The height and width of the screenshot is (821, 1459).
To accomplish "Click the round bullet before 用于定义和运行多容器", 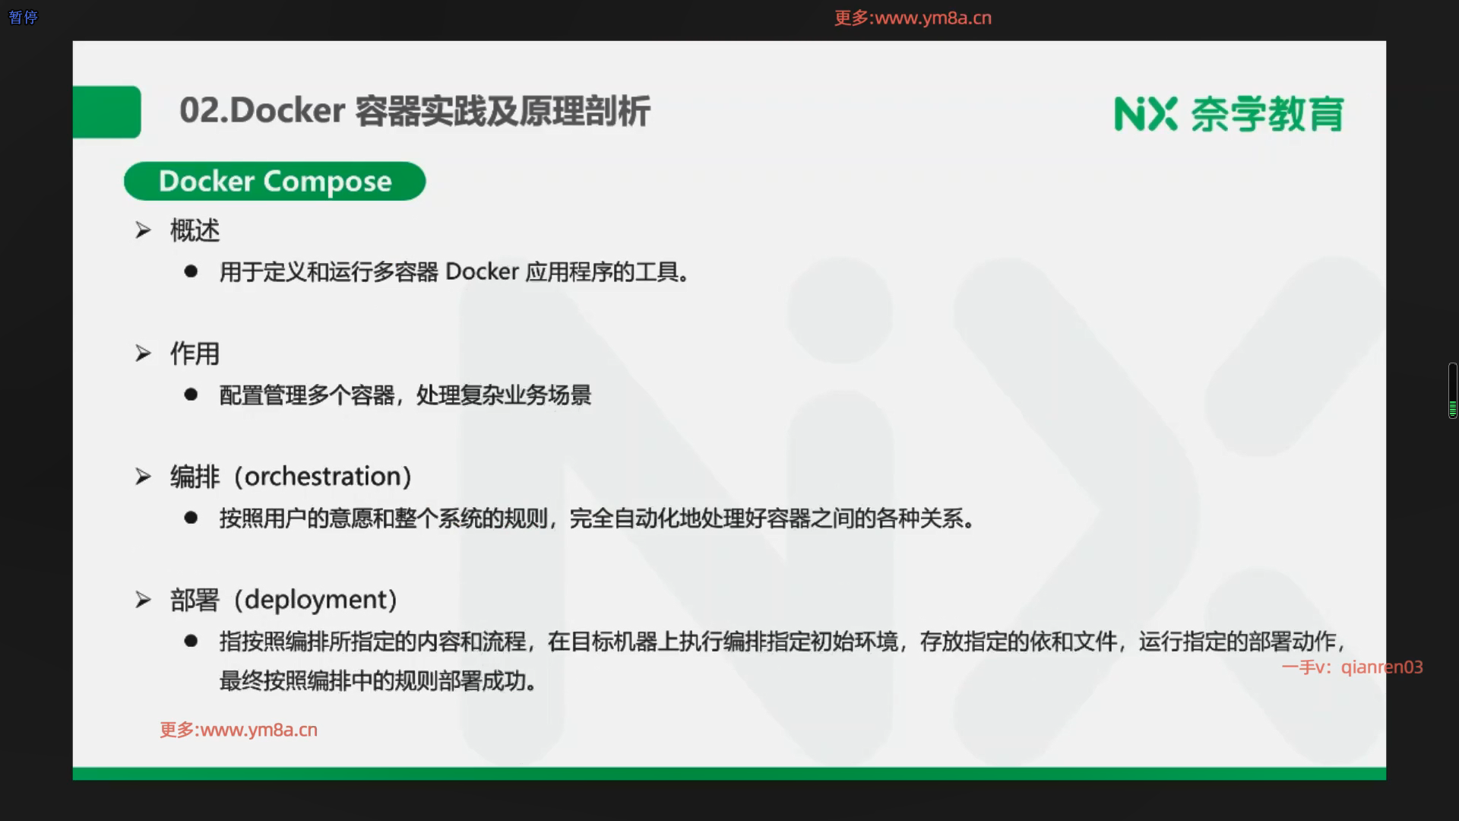I will (x=191, y=271).
